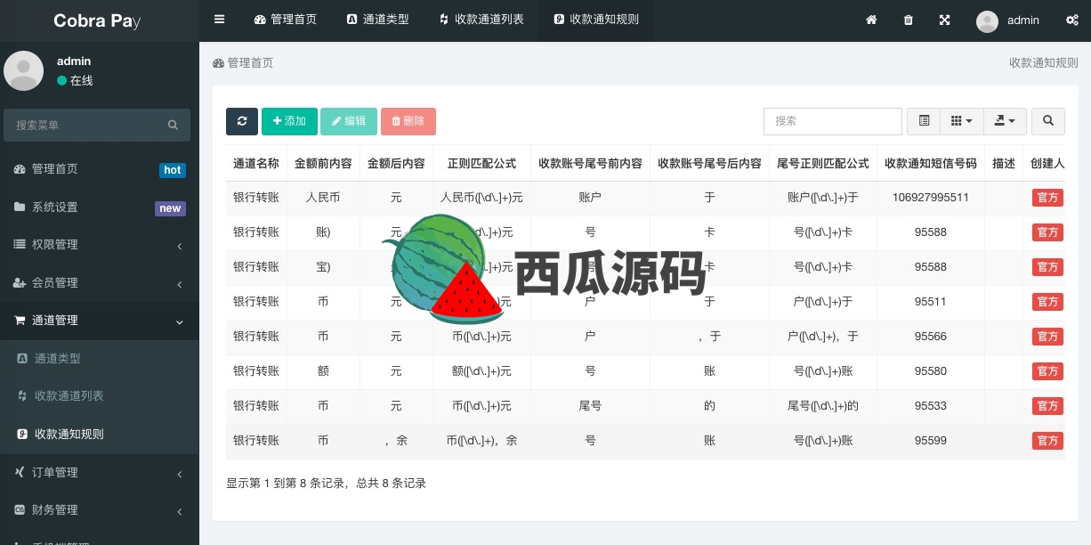
Task: Switch to the 管理首页 tab
Action: 285,20
